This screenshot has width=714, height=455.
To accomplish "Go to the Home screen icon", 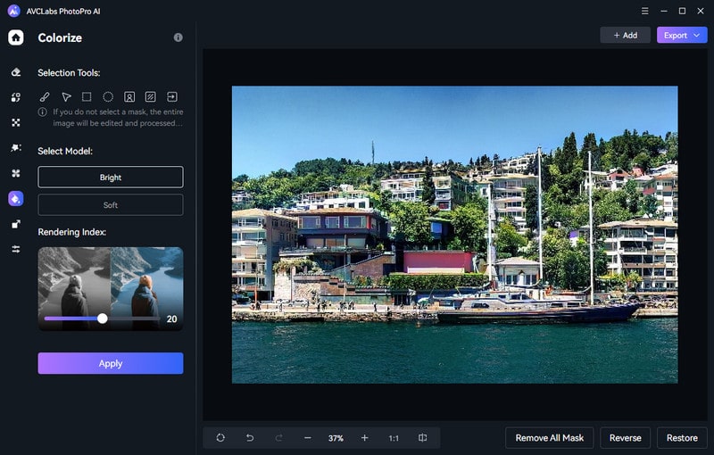I will 15,37.
